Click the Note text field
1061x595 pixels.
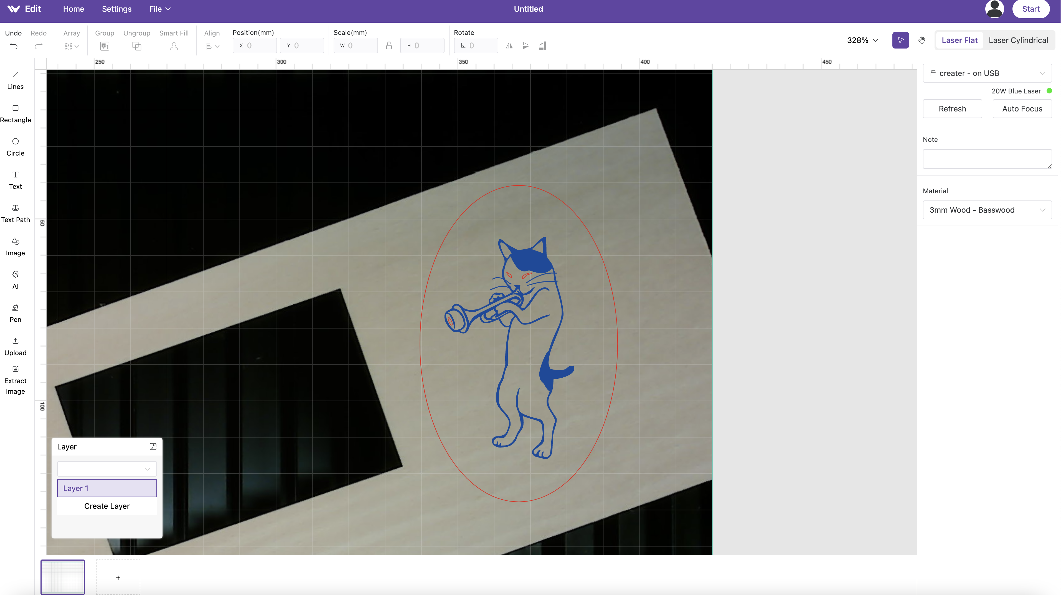pos(987,159)
